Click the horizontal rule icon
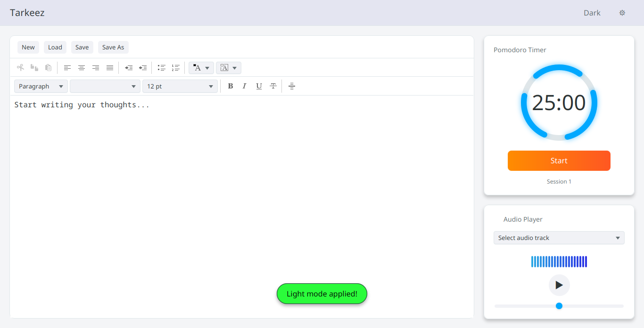 pos(292,86)
